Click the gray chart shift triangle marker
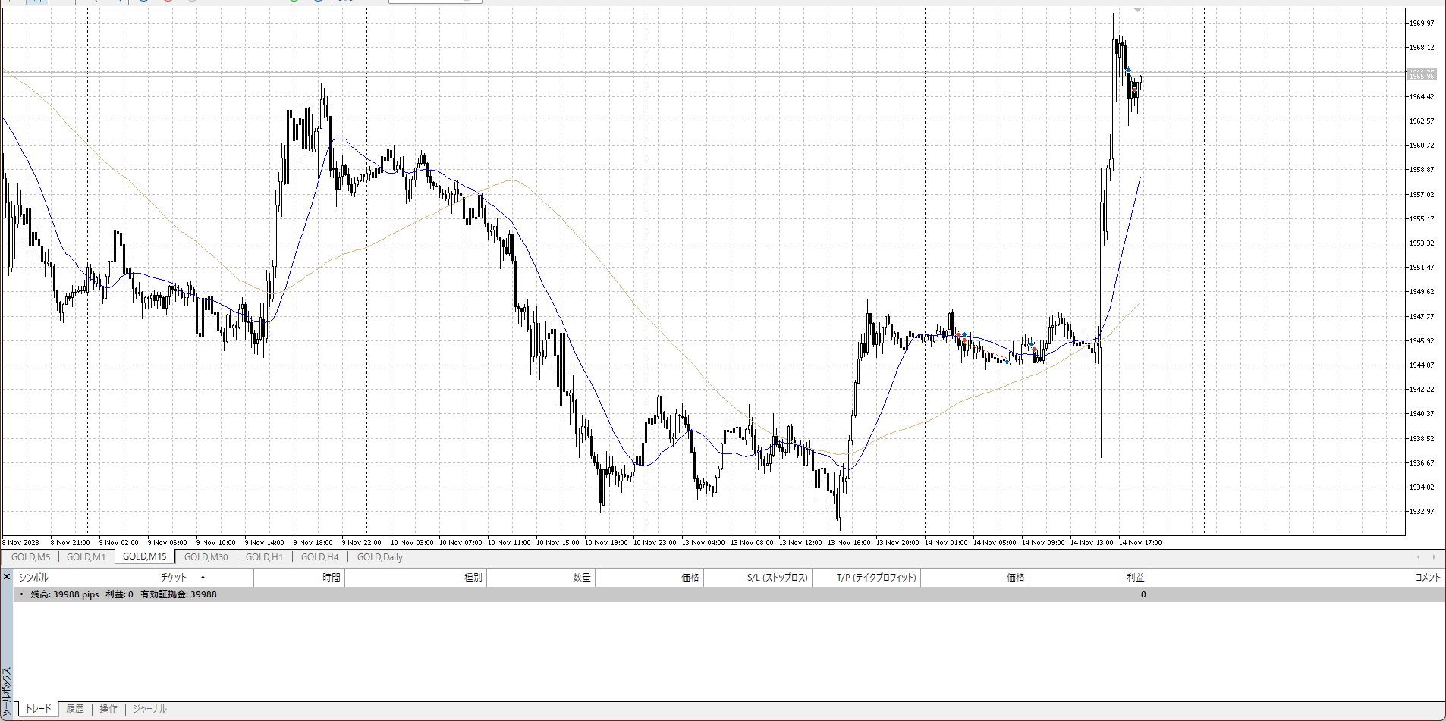Image resolution: width=1446 pixels, height=721 pixels. 1137,9
